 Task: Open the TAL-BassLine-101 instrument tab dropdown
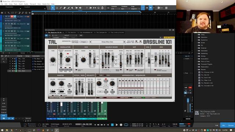click(63, 33)
